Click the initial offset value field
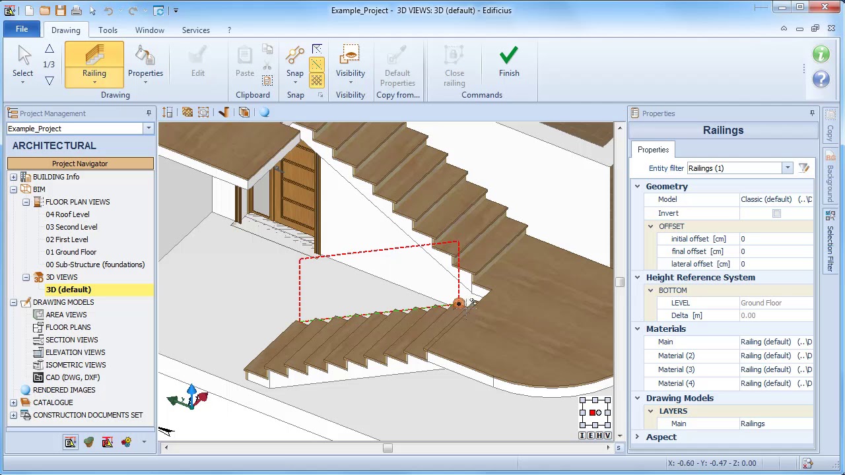 point(776,239)
